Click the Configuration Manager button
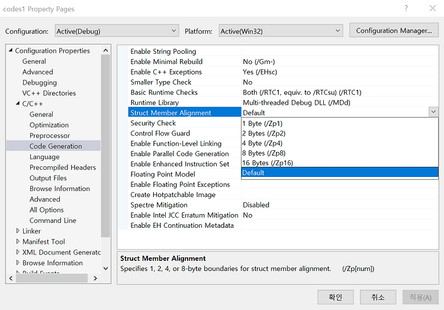Screen dimensions: 444x310 coord(394,30)
